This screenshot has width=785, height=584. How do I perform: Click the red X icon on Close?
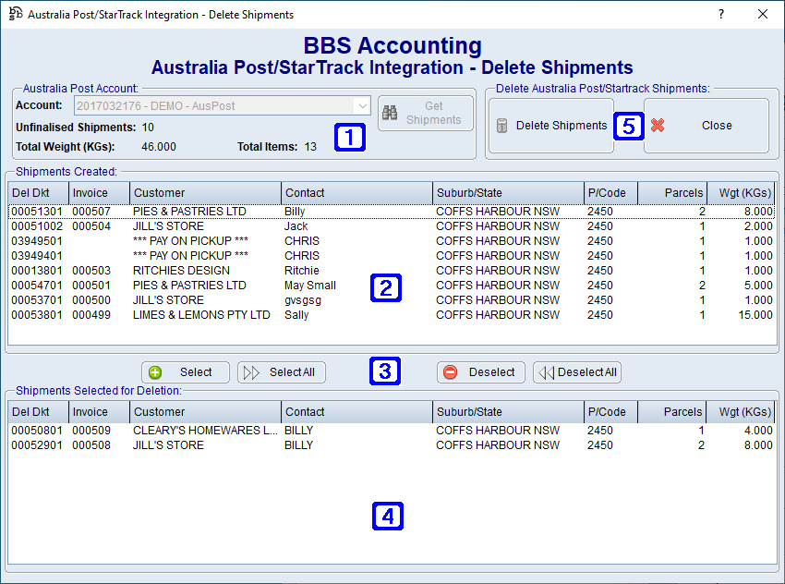pos(658,126)
